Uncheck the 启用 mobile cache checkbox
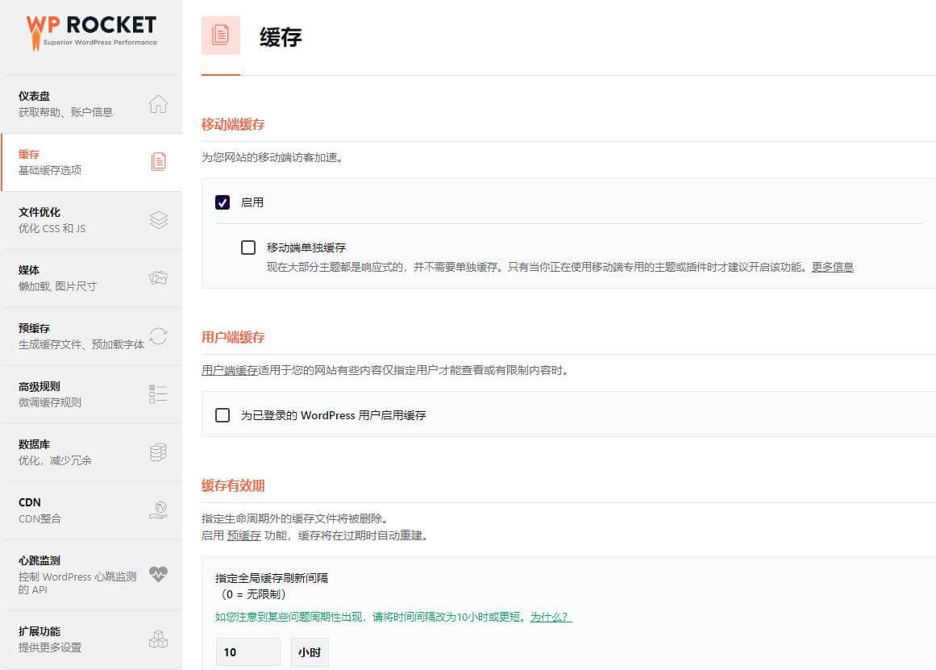Screen dimensions: 936x670 223,202
